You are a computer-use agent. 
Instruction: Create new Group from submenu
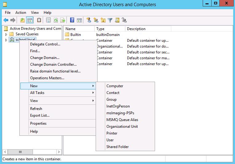(125, 100)
